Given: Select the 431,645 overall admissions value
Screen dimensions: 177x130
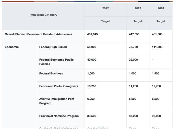Looking at the screenshot, I should point(93,34).
